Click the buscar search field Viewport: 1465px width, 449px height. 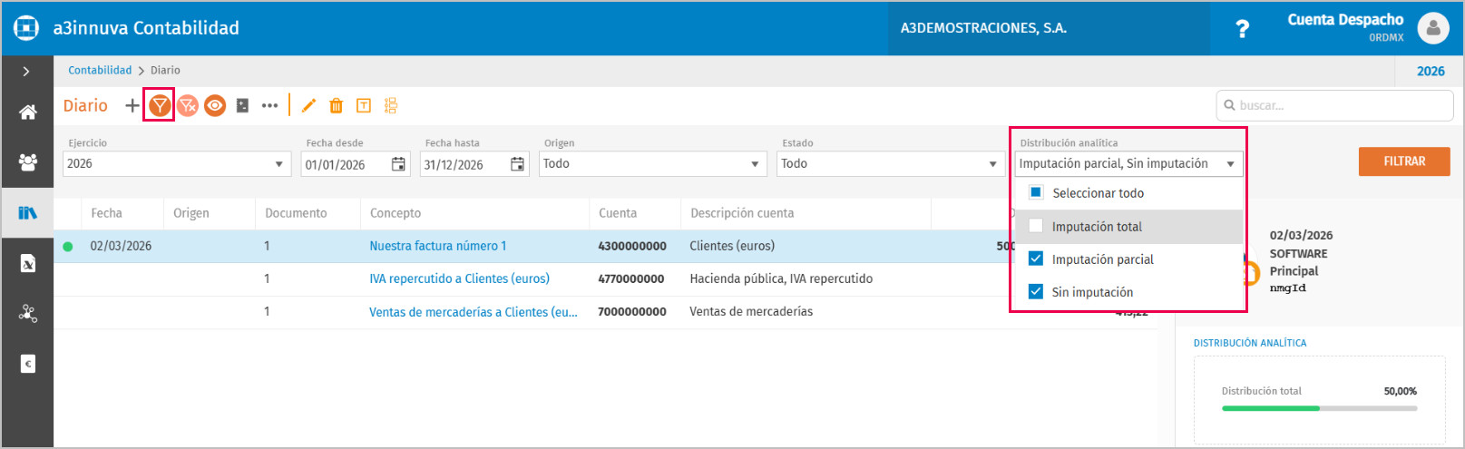click(x=1334, y=105)
